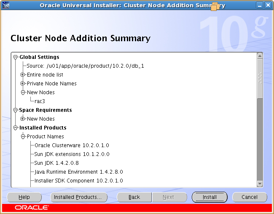
Task: Select Oracle Clusterware 10.2.0.1.0 row
Action: (x=72, y=145)
